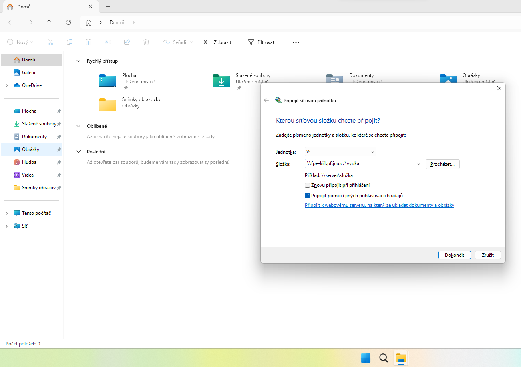Expand OneDrive in the sidebar

click(6, 85)
